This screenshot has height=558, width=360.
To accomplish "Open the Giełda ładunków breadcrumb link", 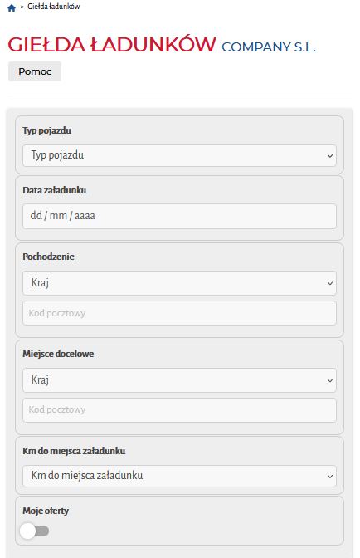I will 54,7.
